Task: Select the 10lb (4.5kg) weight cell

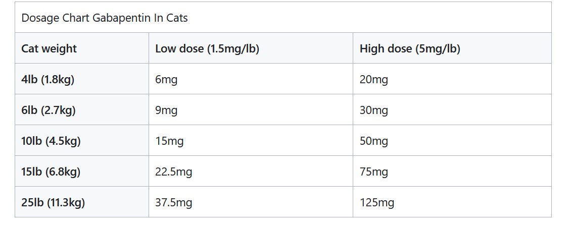Action: tap(51, 141)
